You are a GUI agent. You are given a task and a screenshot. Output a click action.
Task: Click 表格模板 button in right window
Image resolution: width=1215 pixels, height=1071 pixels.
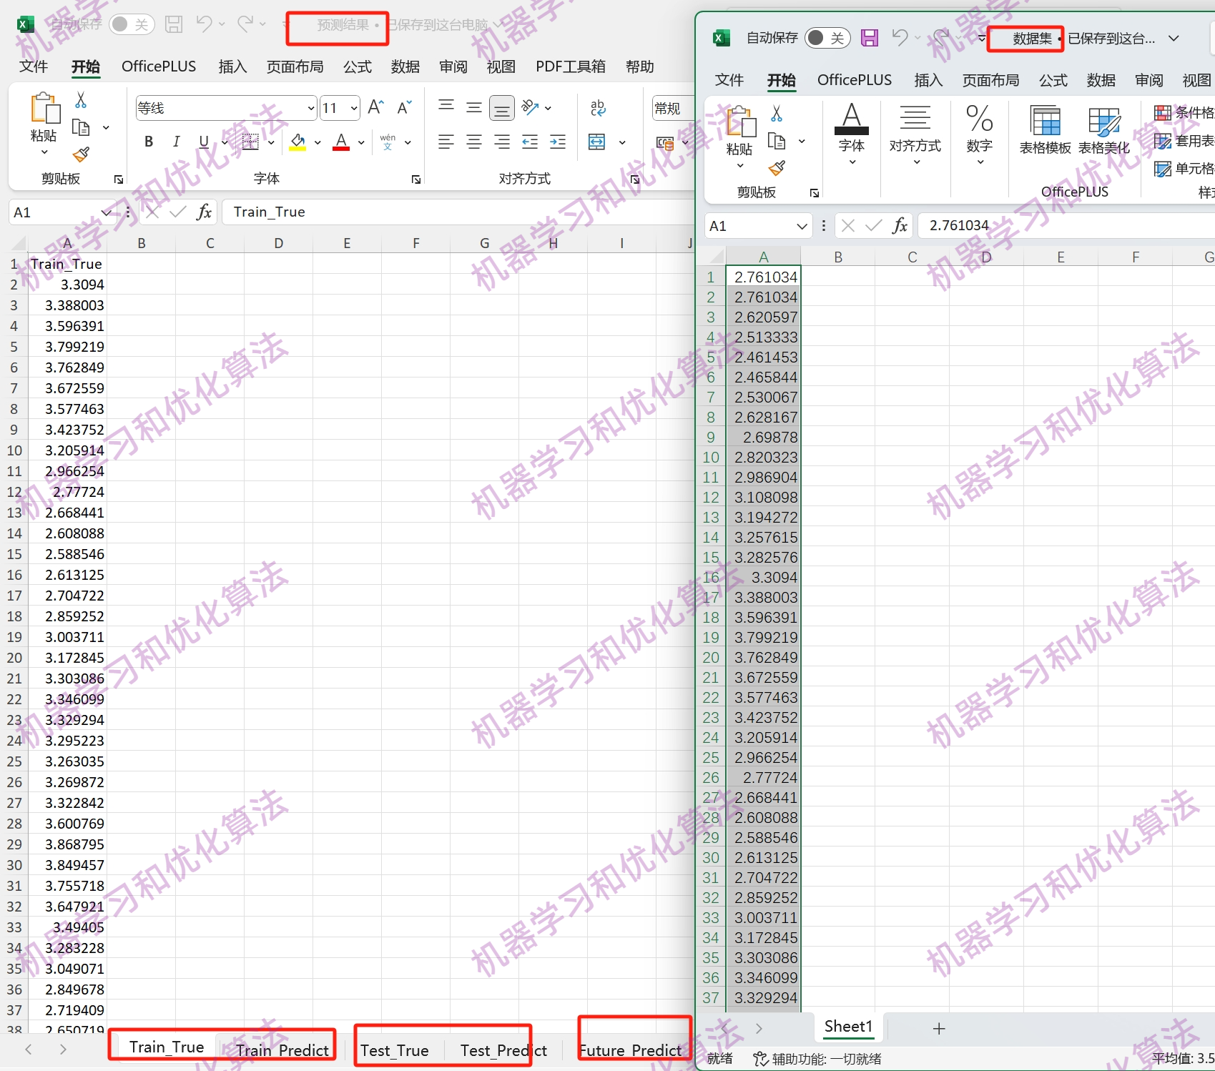1045,129
